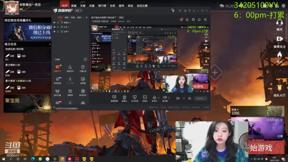
Task: Click the 直播中 streaming button
Action: pos(201,98)
